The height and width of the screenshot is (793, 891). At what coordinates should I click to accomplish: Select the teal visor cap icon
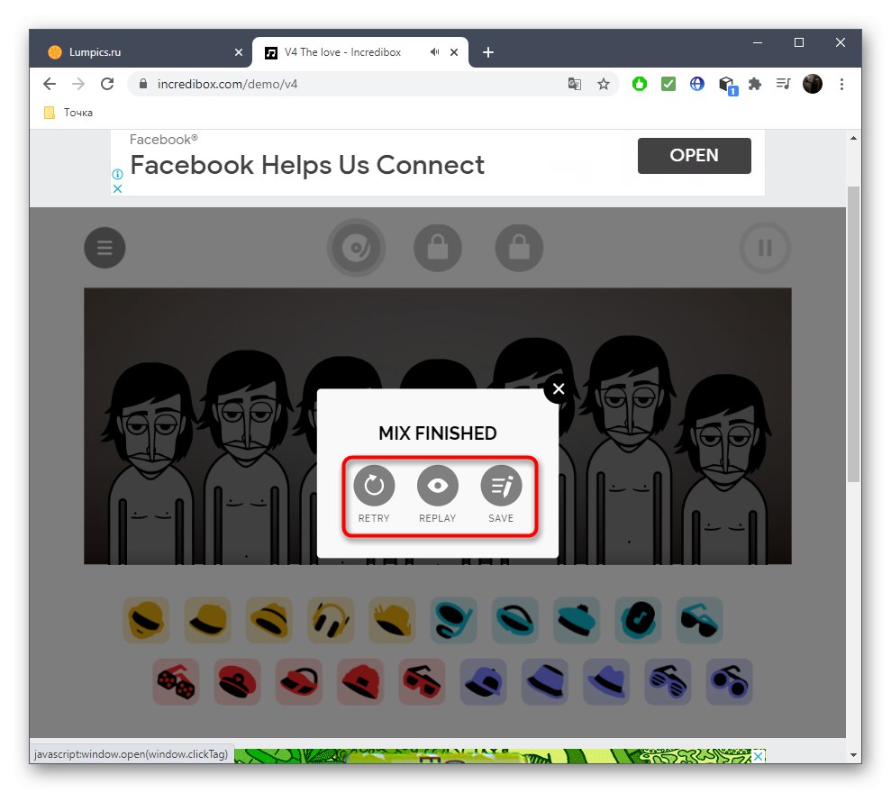pyautogui.click(x=514, y=620)
